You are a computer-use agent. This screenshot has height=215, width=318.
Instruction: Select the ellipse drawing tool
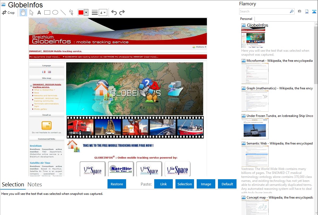(x=55, y=12)
